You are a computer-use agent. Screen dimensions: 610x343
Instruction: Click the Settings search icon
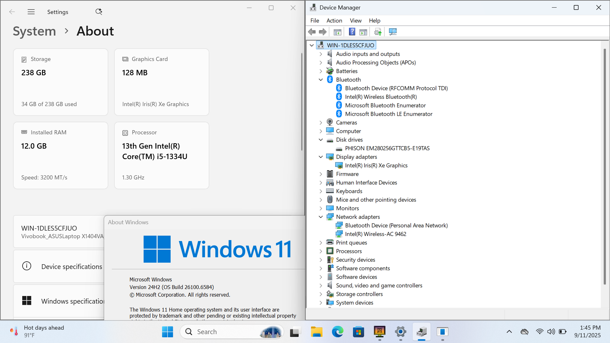coord(99,12)
